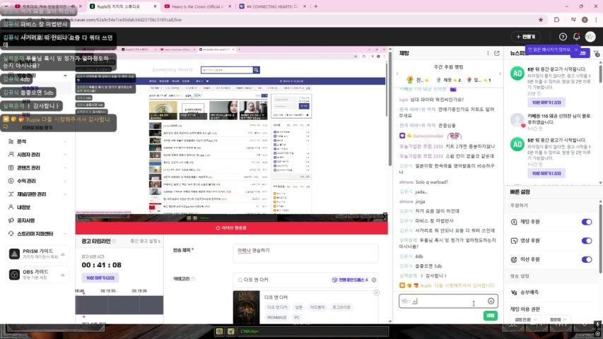Open the PRISM 가이드 card
This screenshot has height=339, width=603.
click(x=37, y=254)
